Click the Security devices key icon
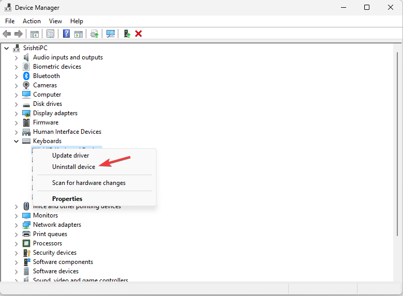This screenshot has width=403, height=296. pyautogui.click(x=27, y=253)
